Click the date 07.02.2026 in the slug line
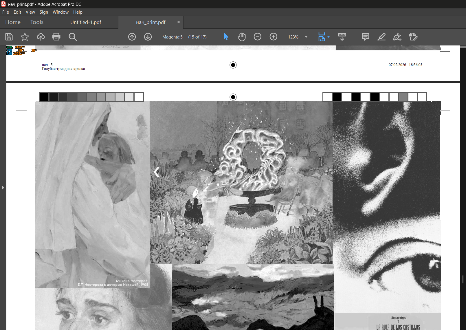Image resolution: width=466 pixels, height=330 pixels. (397, 65)
